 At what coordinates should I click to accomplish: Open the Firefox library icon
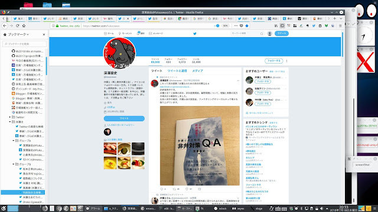coord(276,26)
